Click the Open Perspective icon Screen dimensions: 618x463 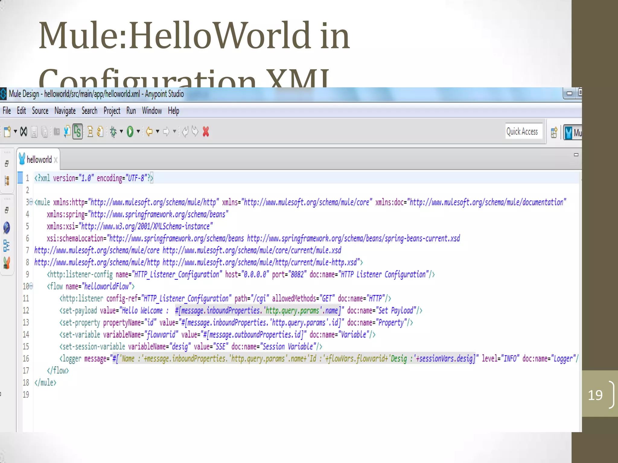554,132
